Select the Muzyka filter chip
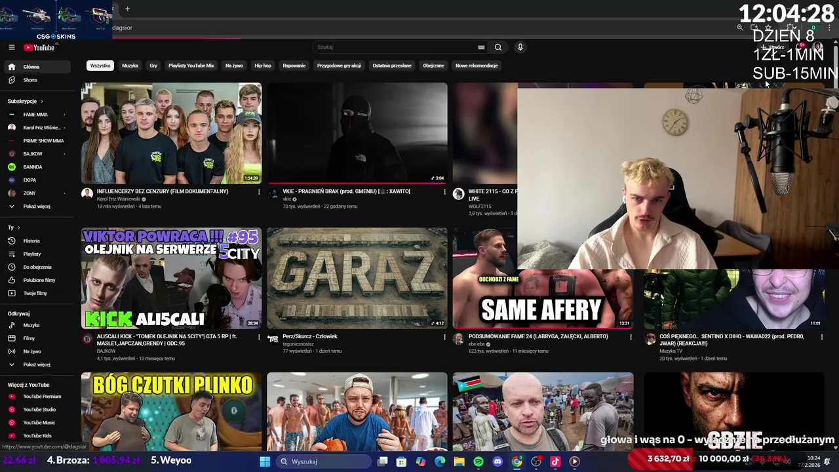Image resolution: width=839 pixels, height=472 pixels. click(130, 66)
